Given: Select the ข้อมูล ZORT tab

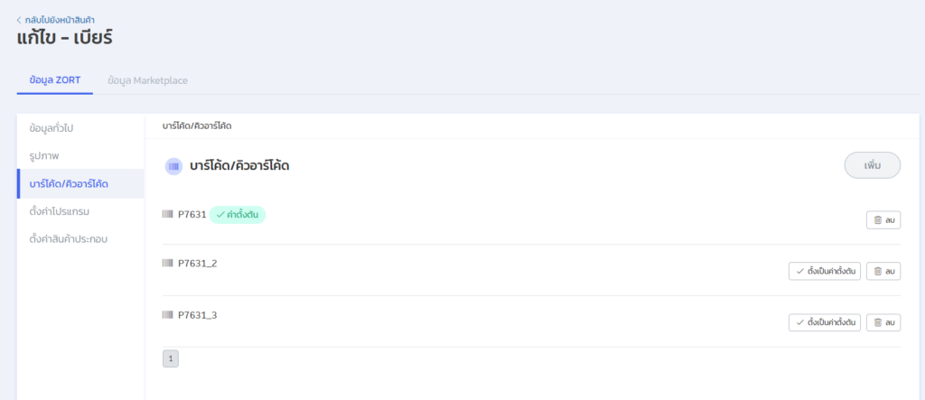Looking at the screenshot, I should click(55, 80).
